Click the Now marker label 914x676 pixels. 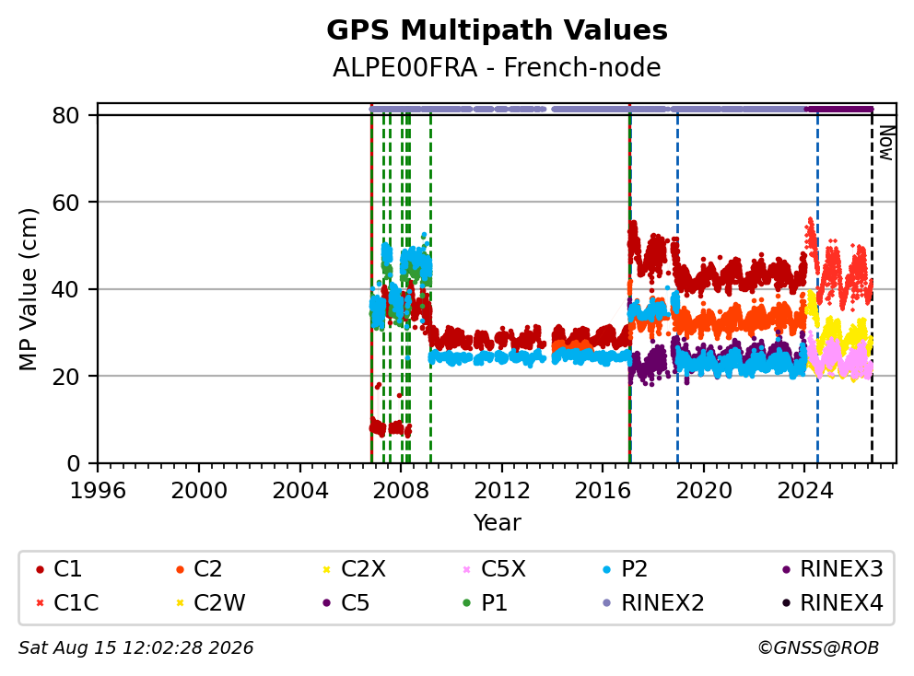point(886,143)
